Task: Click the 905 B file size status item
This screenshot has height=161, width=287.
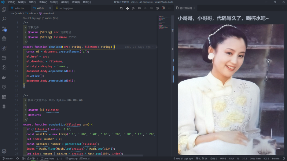Action: 266,158
